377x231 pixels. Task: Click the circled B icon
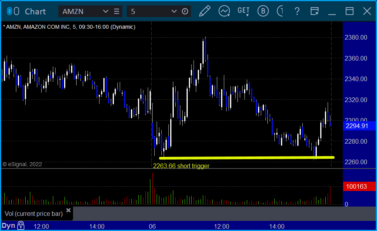pos(263,11)
